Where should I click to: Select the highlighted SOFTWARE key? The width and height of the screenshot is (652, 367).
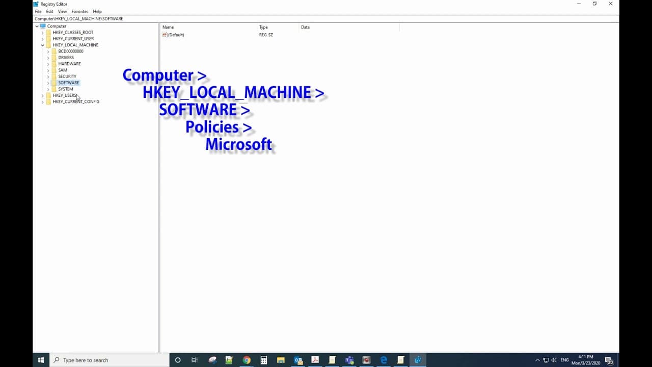pyautogui.click(x=68, y=83)
